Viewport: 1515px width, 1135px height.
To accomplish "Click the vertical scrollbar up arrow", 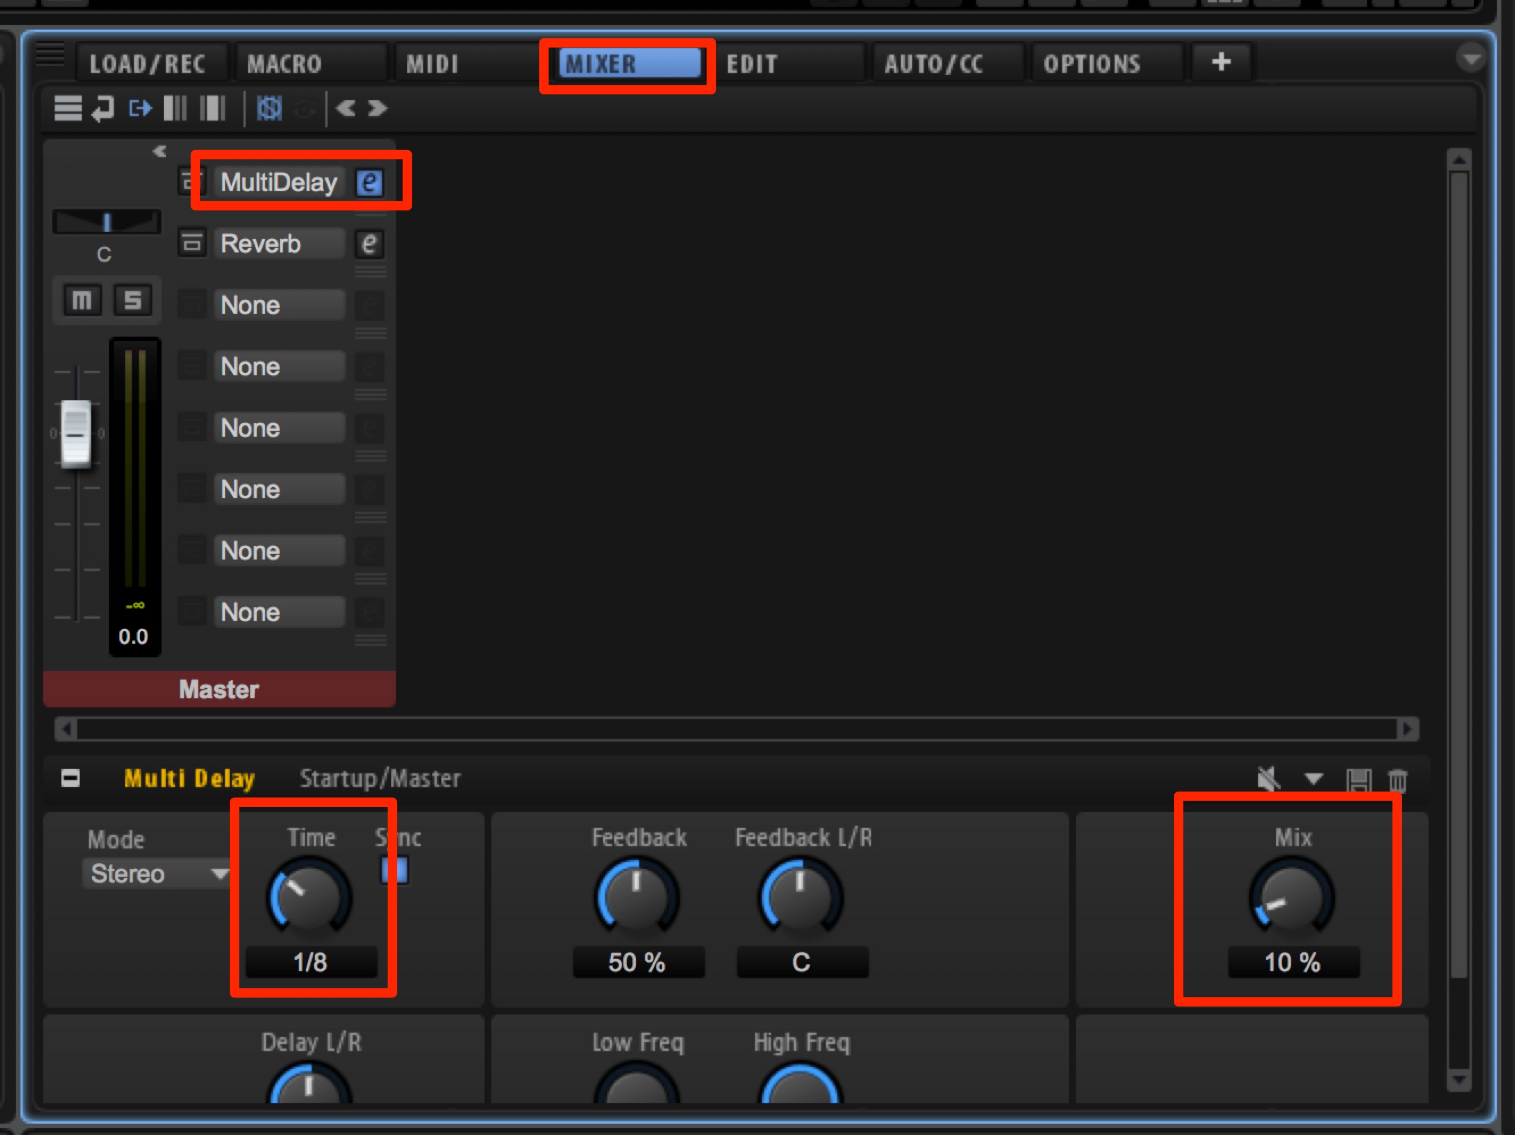I will [1459, 160].
